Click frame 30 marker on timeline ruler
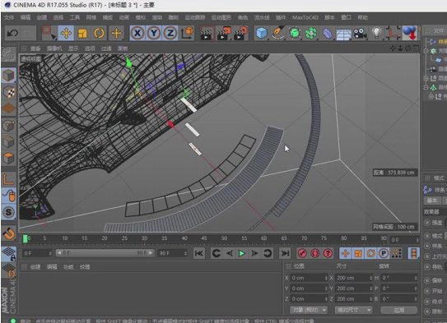The width and height of the screenshot is (447, 323). point(144,239)
